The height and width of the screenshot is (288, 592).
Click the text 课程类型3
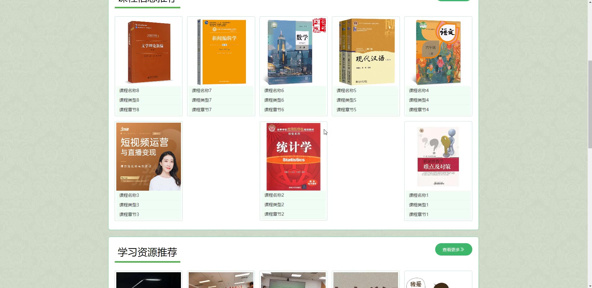coord(129,205)
